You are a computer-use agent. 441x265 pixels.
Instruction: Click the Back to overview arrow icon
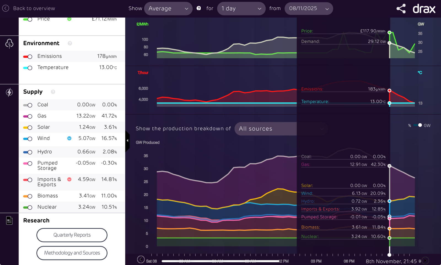(x=6, y=8)
